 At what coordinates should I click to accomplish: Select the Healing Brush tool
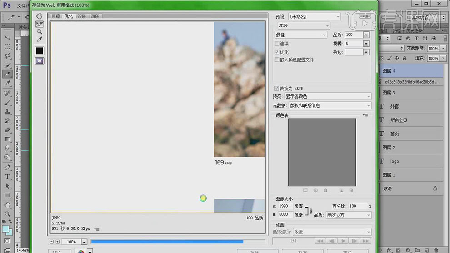(7, 93)
